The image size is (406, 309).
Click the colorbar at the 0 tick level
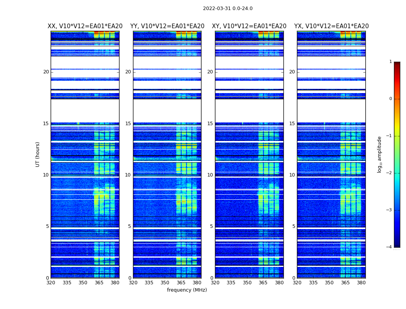pos(397,99)
